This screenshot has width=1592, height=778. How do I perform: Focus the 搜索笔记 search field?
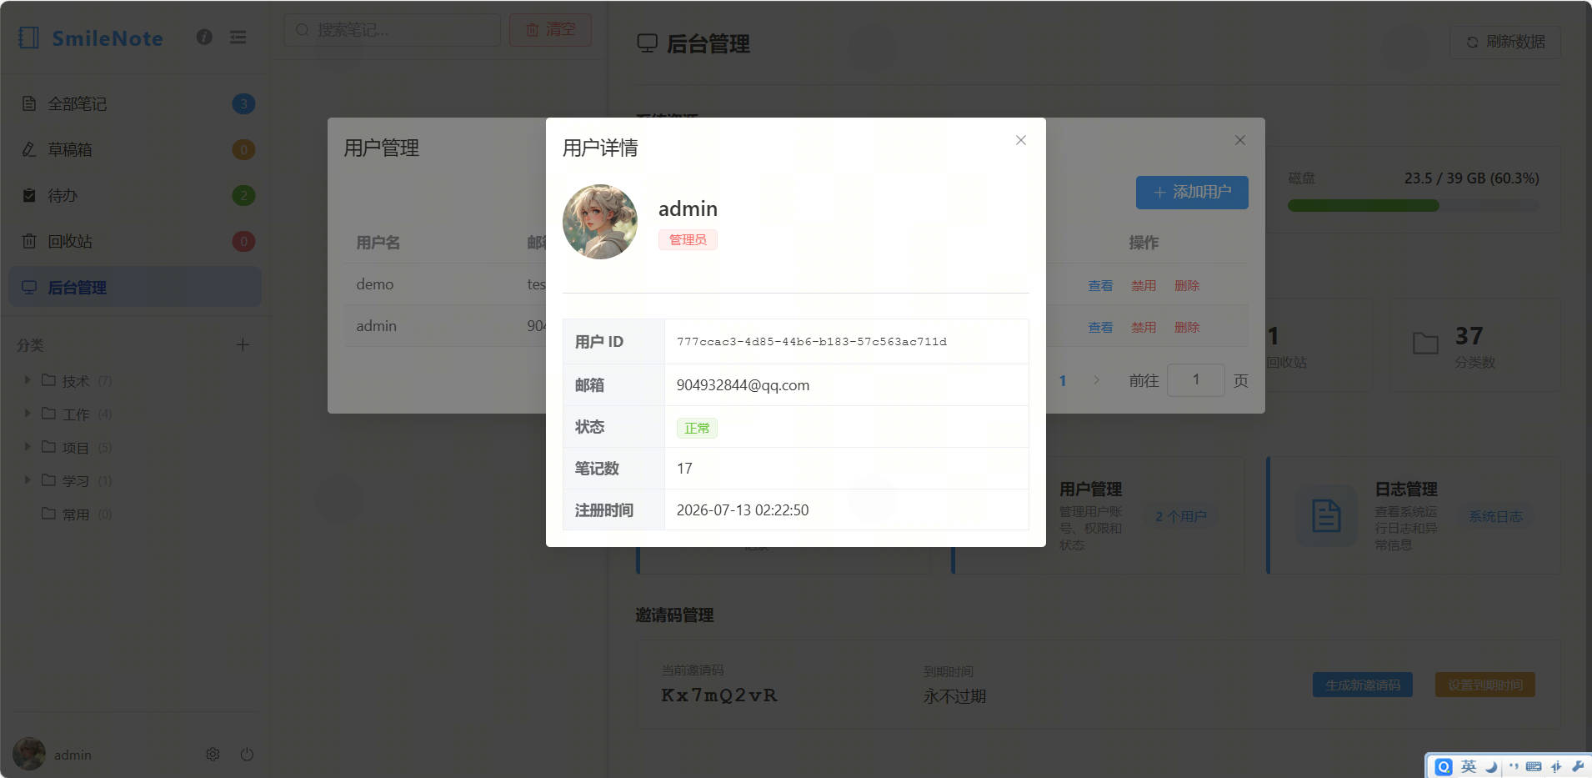[x=392, y=30]
